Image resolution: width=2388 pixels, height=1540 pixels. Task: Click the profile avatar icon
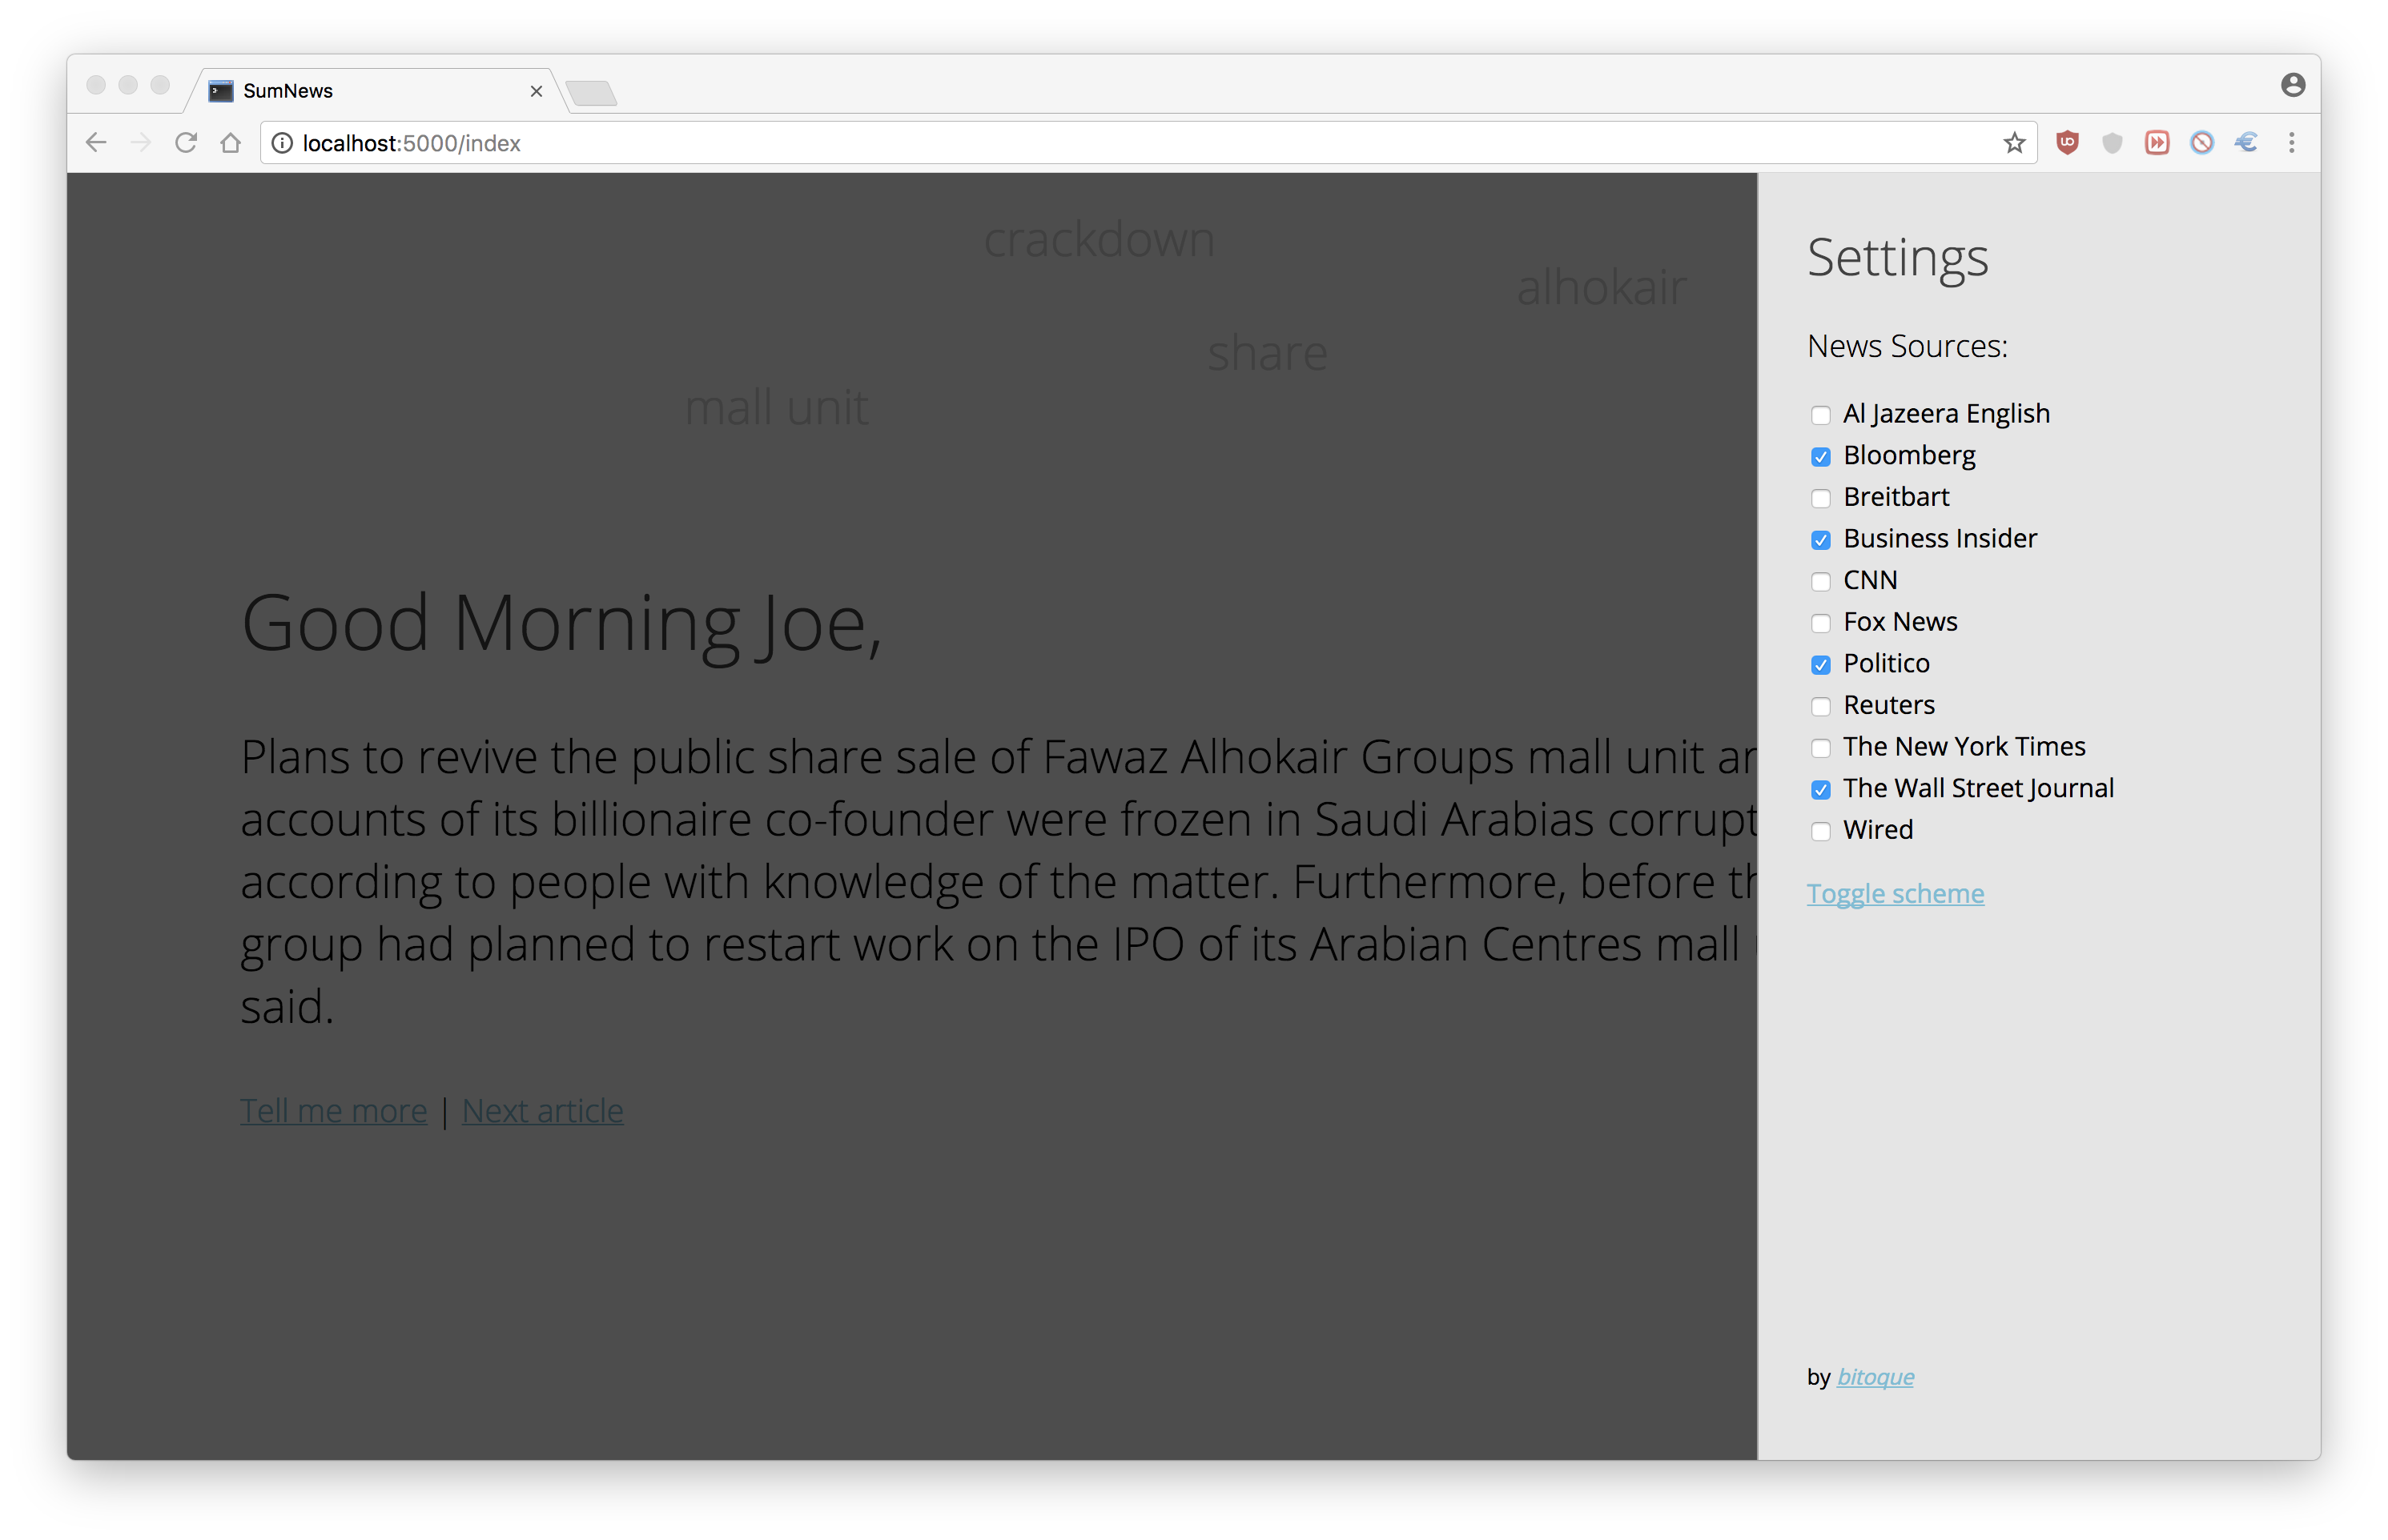click(2293, 85)
